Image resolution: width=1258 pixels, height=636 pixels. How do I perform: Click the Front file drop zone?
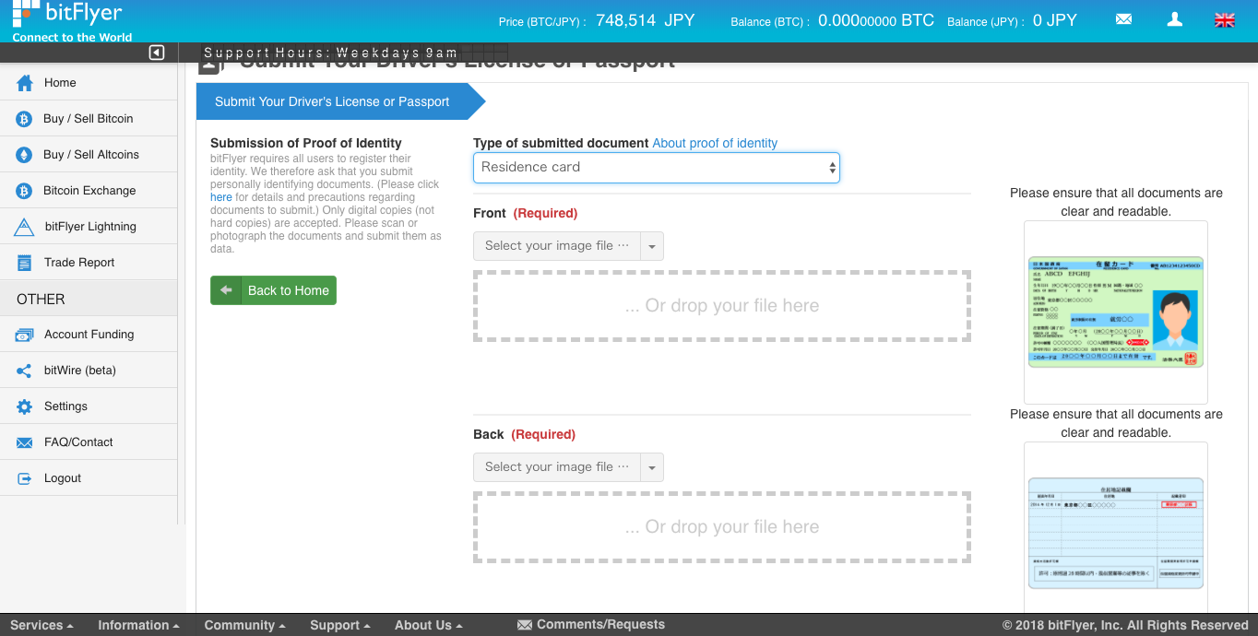click(722, 306)
